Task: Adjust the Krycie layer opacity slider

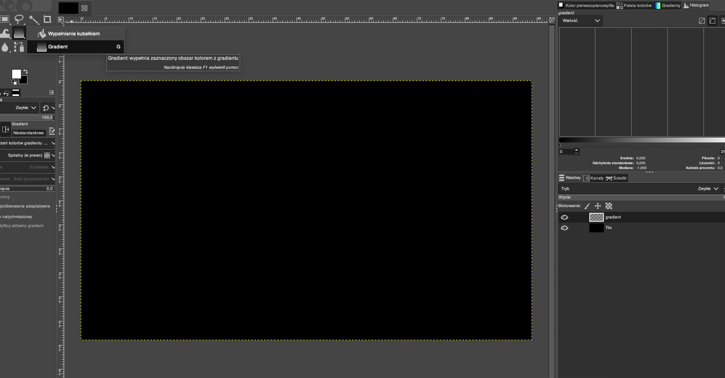Action: [642, 197]
